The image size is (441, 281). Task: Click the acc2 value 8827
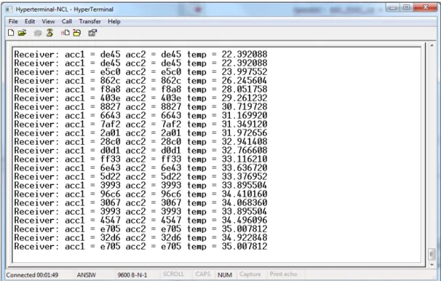tap(171, 106)
